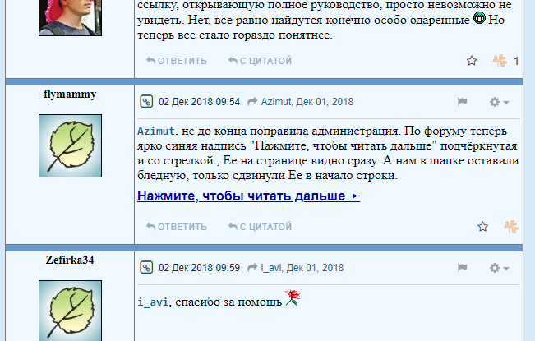Open i_avi mention in Zefirka34's post
The image size is (535, 341).
point(153,302)
